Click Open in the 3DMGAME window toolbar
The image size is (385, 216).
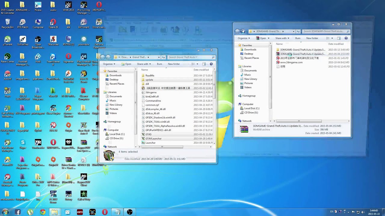coord(261,38)
